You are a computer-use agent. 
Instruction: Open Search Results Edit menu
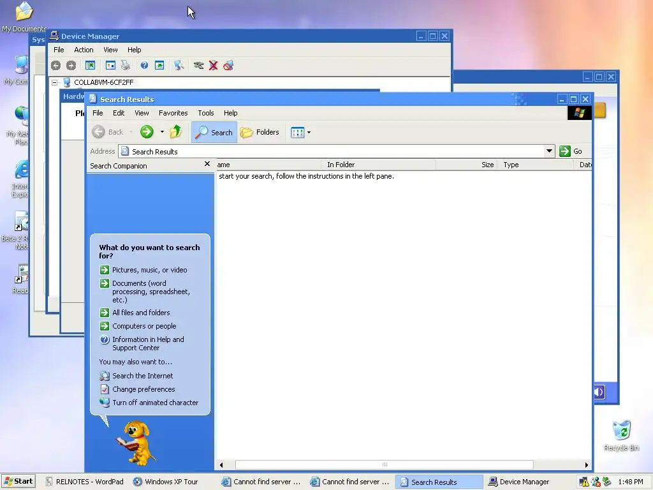pos(119,113)
